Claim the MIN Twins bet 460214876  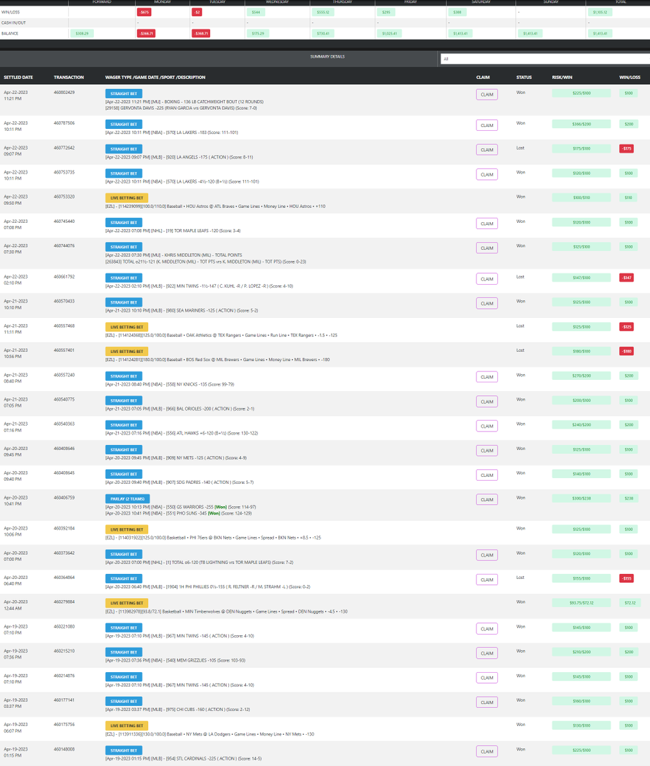487,678
